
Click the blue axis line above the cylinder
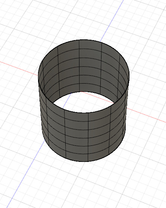pyautogui.click(x=112, y=20)
